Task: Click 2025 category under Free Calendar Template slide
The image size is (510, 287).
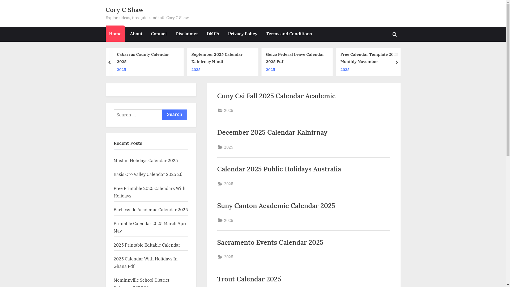Action: (345, 70)
